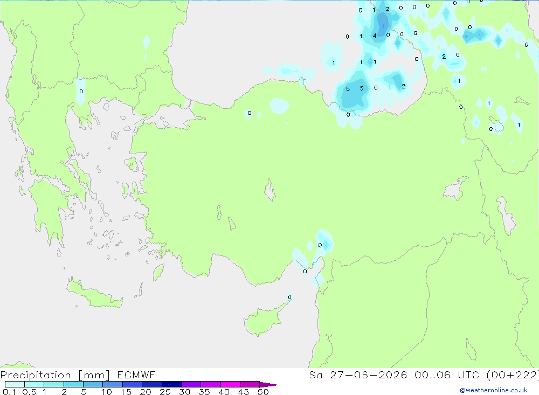Click the legend scale label "10"
Screen dimensions: 539x395
click(x=107, y=392)
